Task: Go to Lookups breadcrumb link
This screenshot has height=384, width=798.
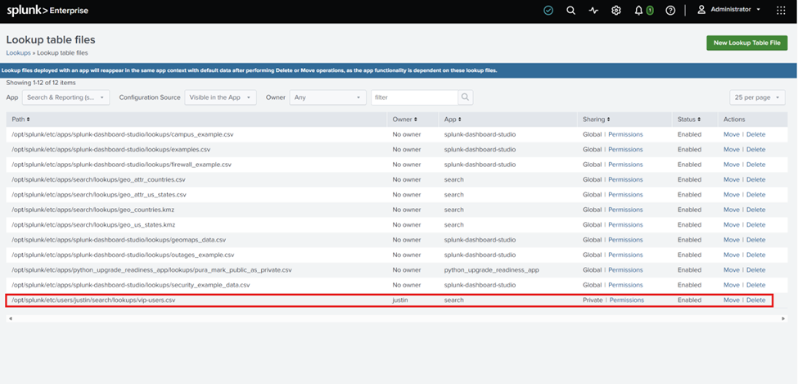Action: 18,52
